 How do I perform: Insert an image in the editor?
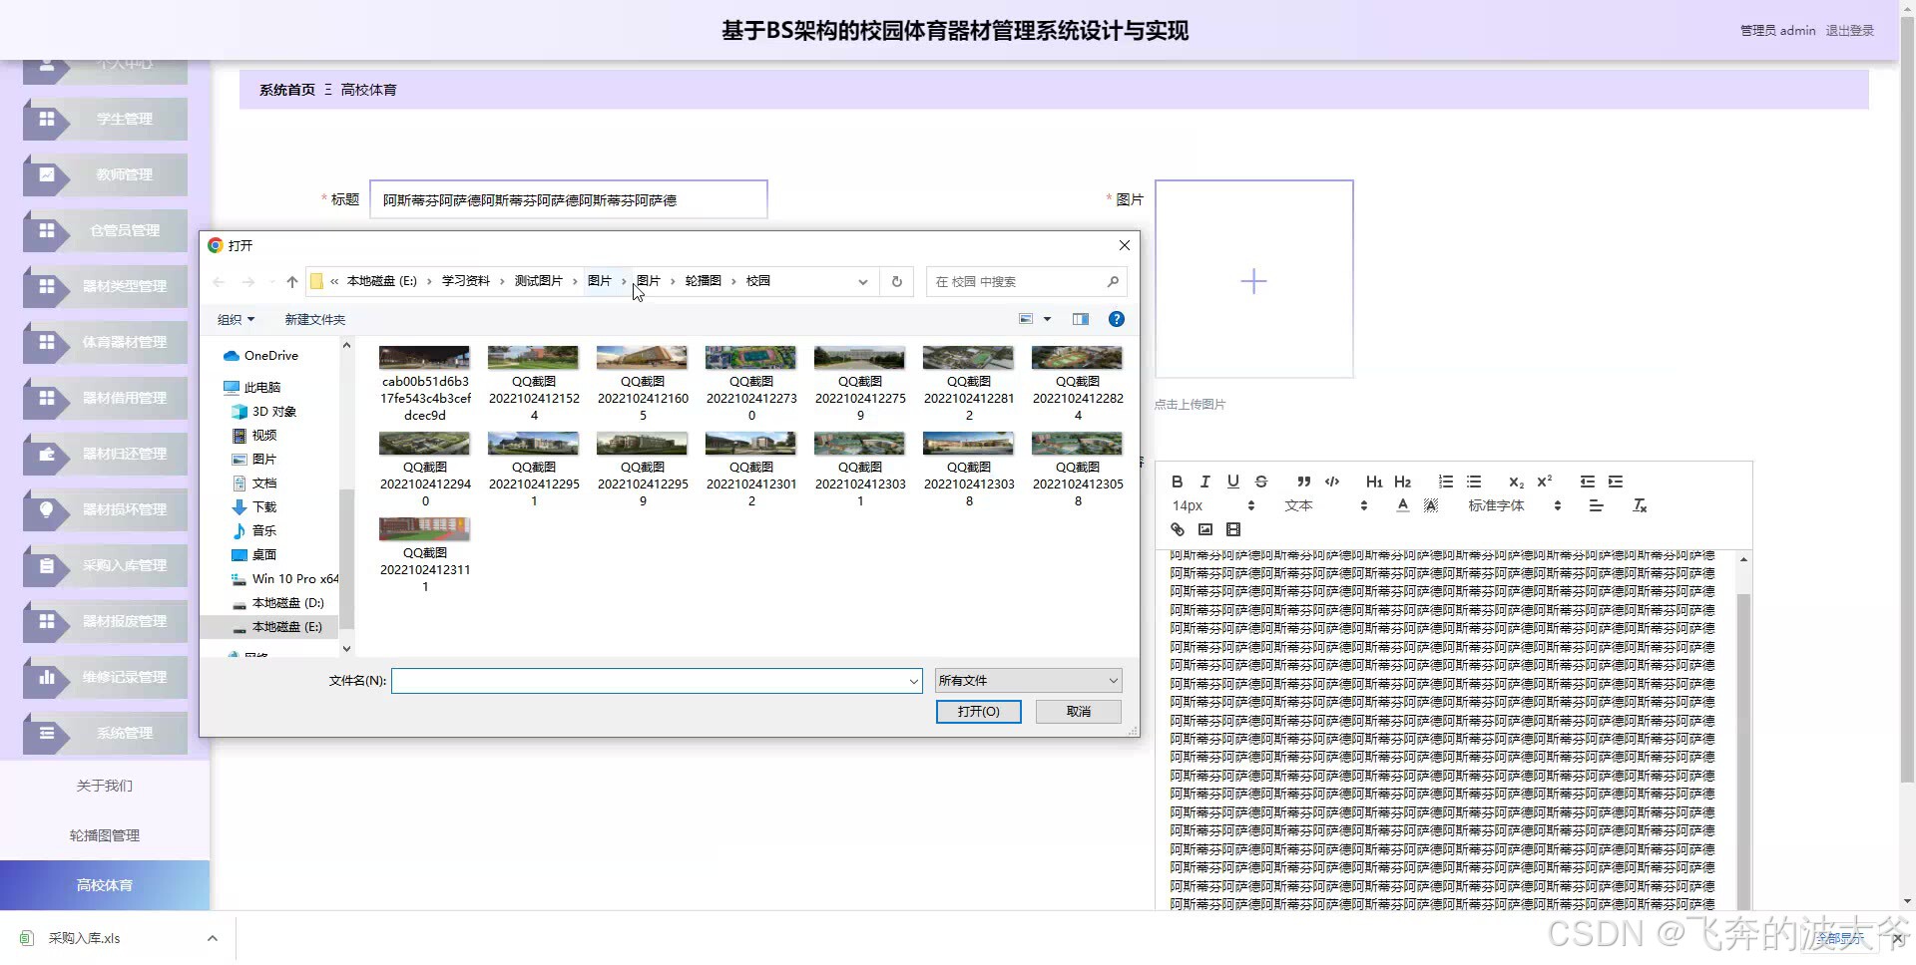[1204, 529]
